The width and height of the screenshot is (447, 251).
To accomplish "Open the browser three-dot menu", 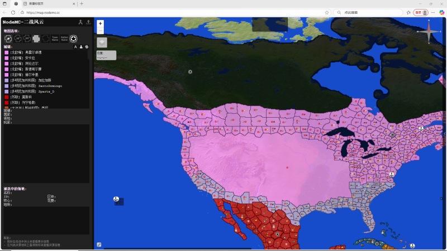I will (x=432, y=12).
